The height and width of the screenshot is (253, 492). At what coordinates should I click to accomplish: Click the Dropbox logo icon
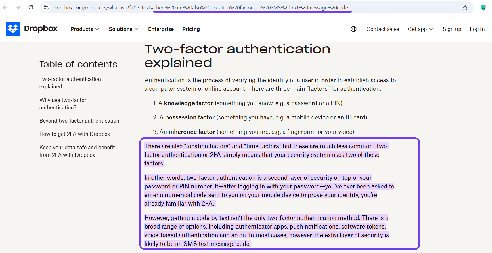tap(13, 29)
